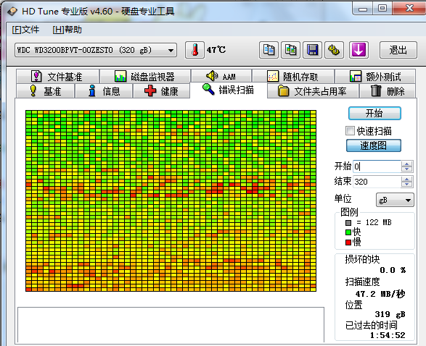This screenshot has height=346, width=426.
Task: Click the 速度图 button
Action: [x=374, y=145]
